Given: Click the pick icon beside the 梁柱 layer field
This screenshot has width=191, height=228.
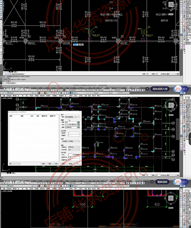Looking at the screenshot, I should 79,123.
